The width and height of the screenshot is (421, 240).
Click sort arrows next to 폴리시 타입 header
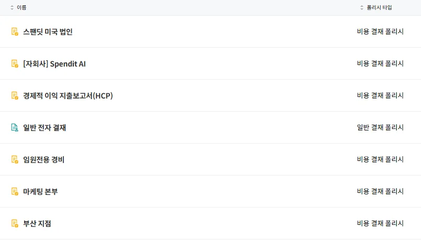point(362,8)
